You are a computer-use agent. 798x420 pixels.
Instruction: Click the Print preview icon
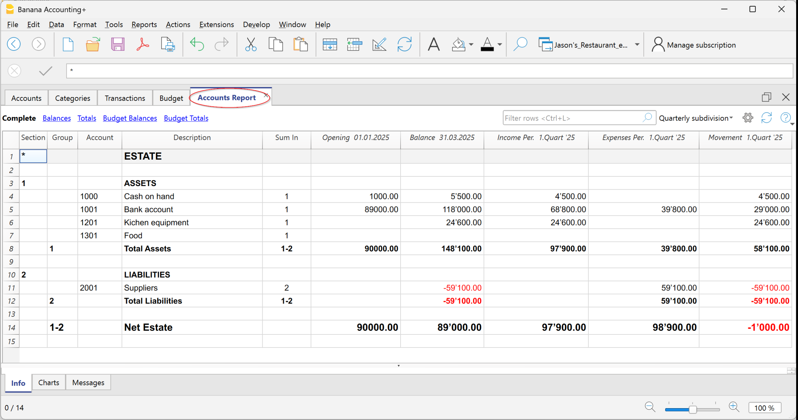pyautogui.click(x=168, y=45)
